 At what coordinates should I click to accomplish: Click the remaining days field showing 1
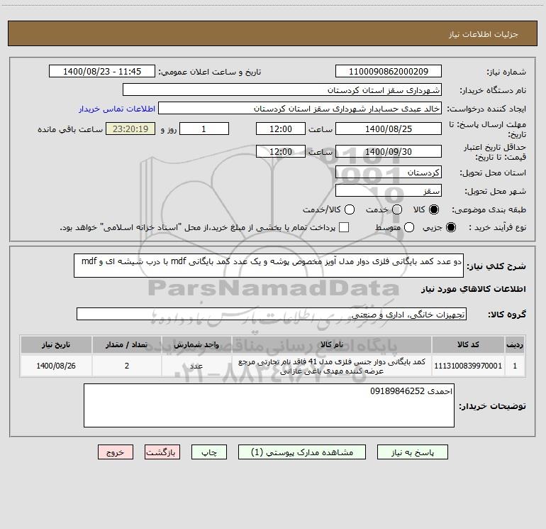pos(204,129)
